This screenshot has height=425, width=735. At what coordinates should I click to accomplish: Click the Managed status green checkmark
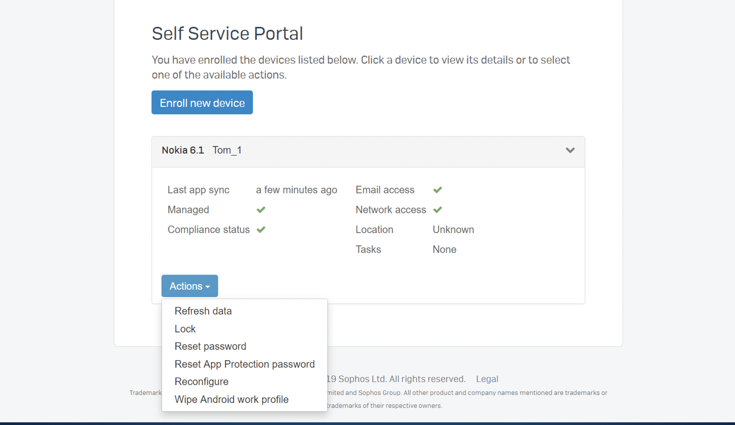(261, 210)
